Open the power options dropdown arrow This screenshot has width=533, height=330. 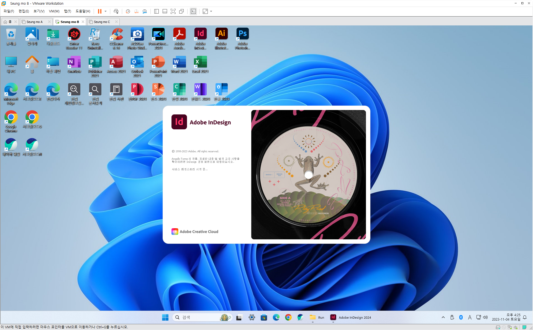[106, 11]
